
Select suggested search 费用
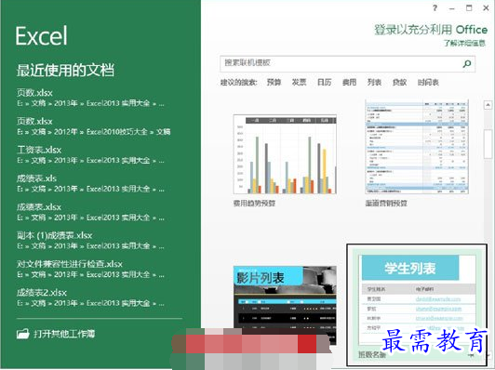[x=349, y=83]
